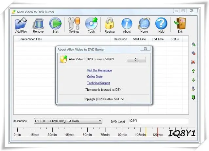Click the clear-all dashed red X icon
This screenshot has width=209, height=151.
tap(193, 62)
